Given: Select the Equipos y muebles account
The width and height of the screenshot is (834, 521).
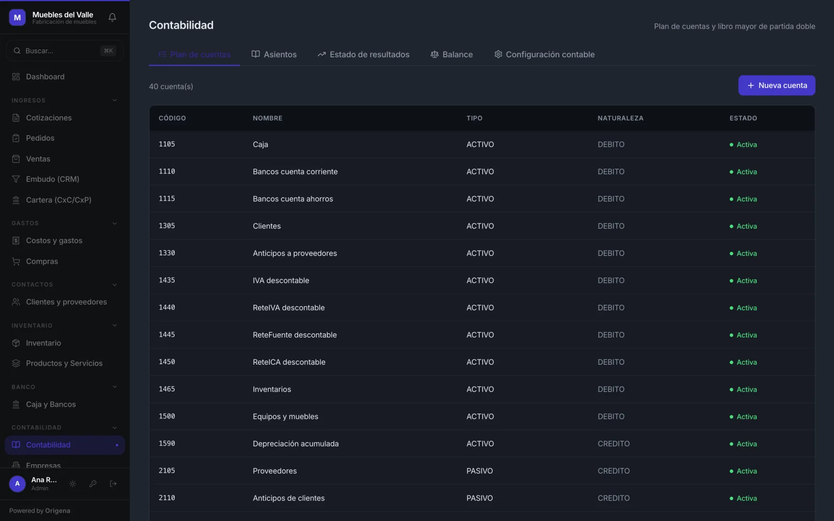Looking at the screenshot, I should point(482,416).
